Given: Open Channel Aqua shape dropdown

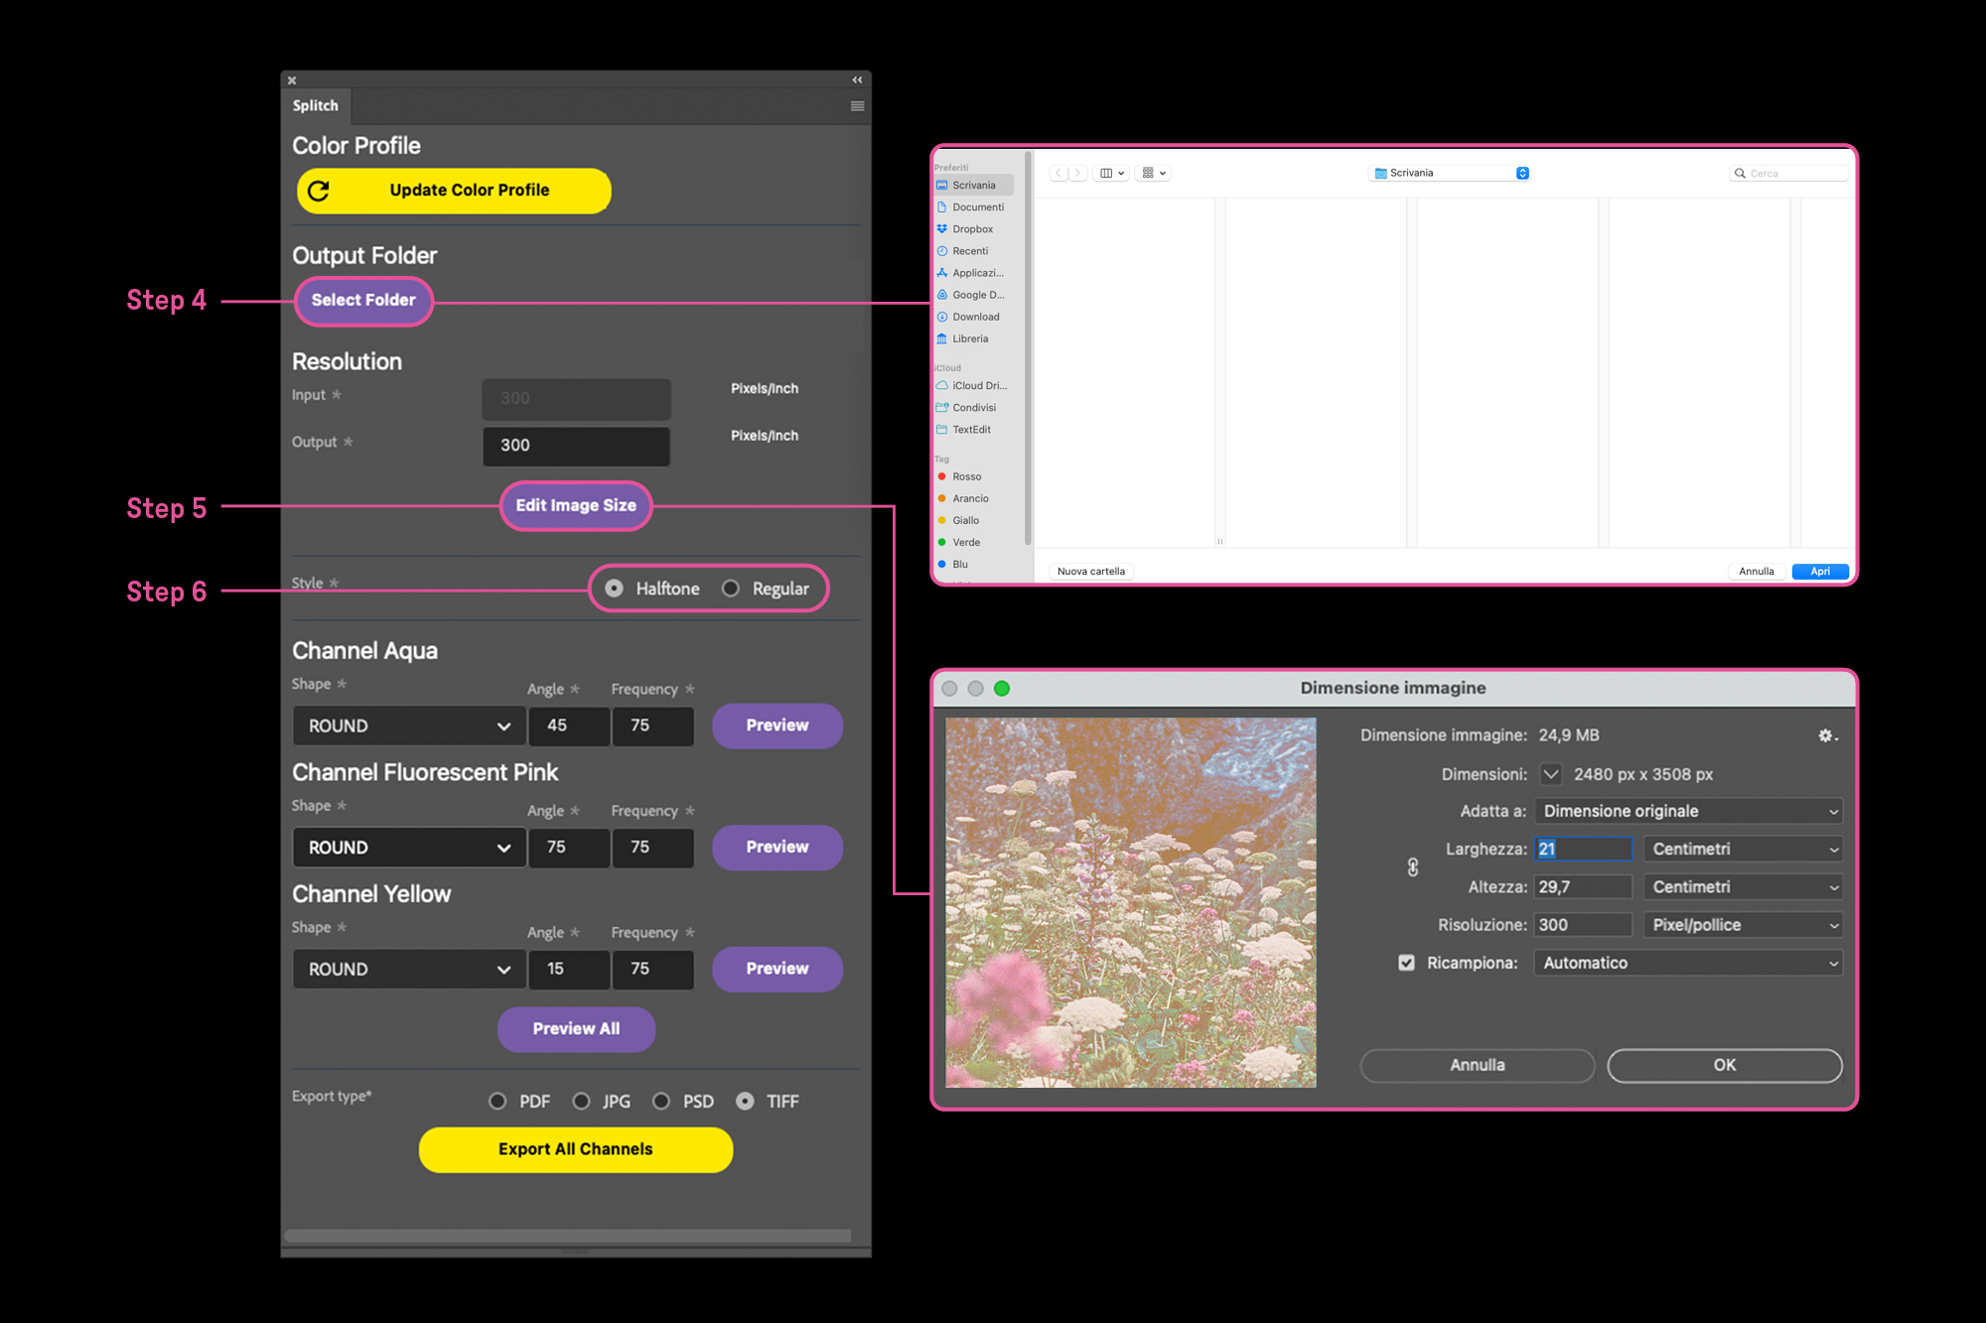Looking at the screenshot, I should pyautogui.click(x=409, y=726).
